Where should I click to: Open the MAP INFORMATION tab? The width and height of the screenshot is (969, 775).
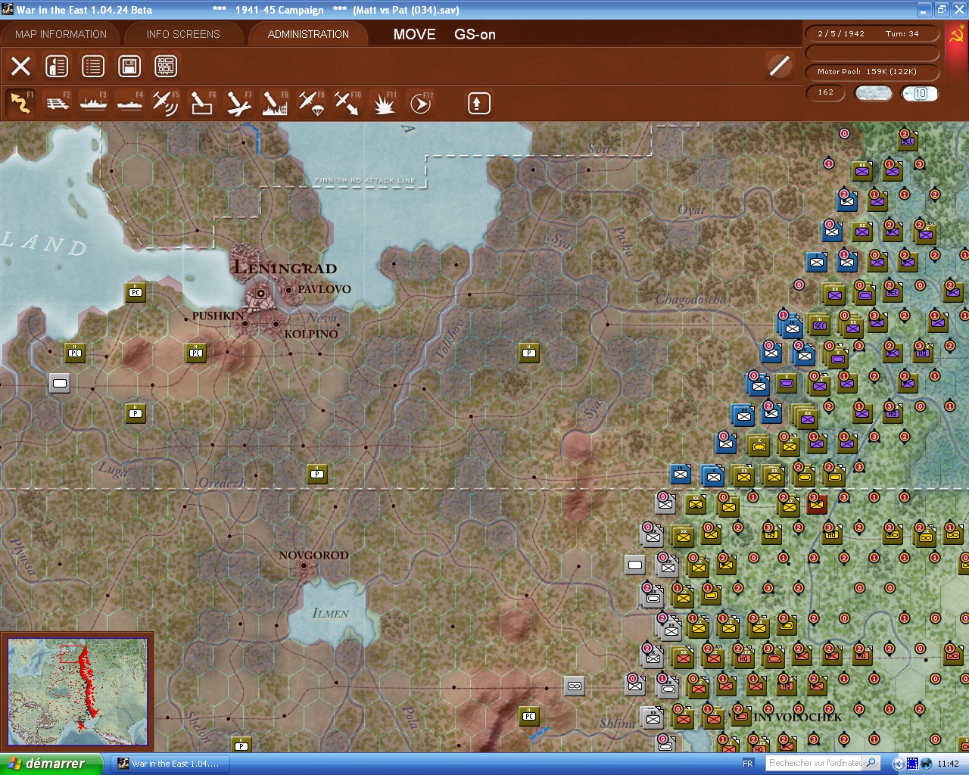pos(61,34)
